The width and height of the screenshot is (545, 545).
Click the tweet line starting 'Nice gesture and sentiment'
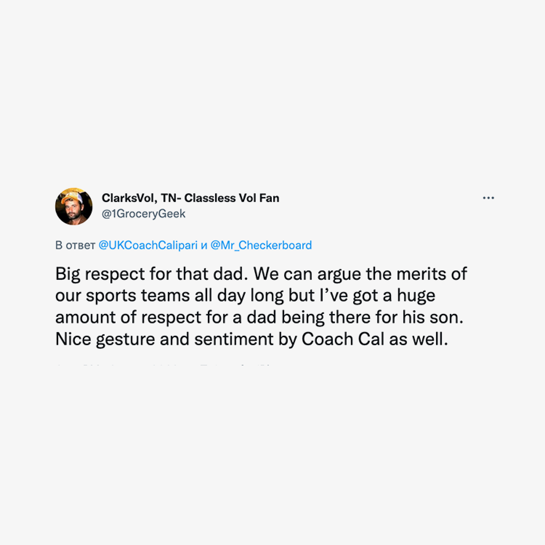click(252, 339)
